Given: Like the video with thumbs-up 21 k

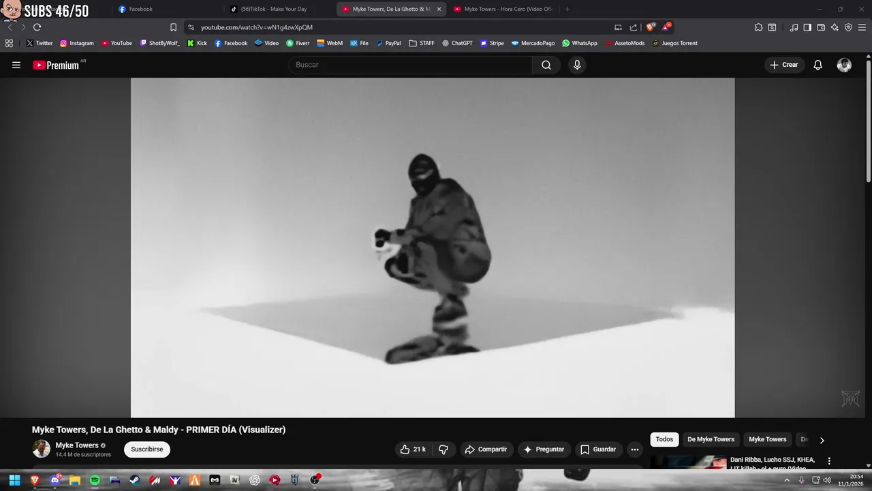Looking at the screenshot, I should pos(414,449).
